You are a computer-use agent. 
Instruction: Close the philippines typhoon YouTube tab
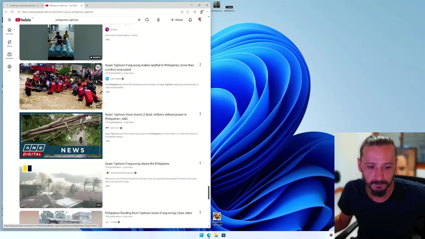(x=81, y=5)
